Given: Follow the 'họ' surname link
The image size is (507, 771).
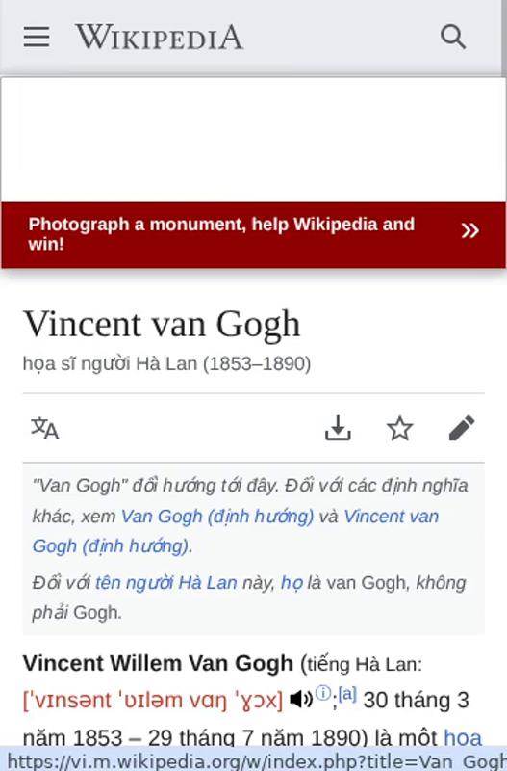Looking at the screenshot, I should pos(292,583).
